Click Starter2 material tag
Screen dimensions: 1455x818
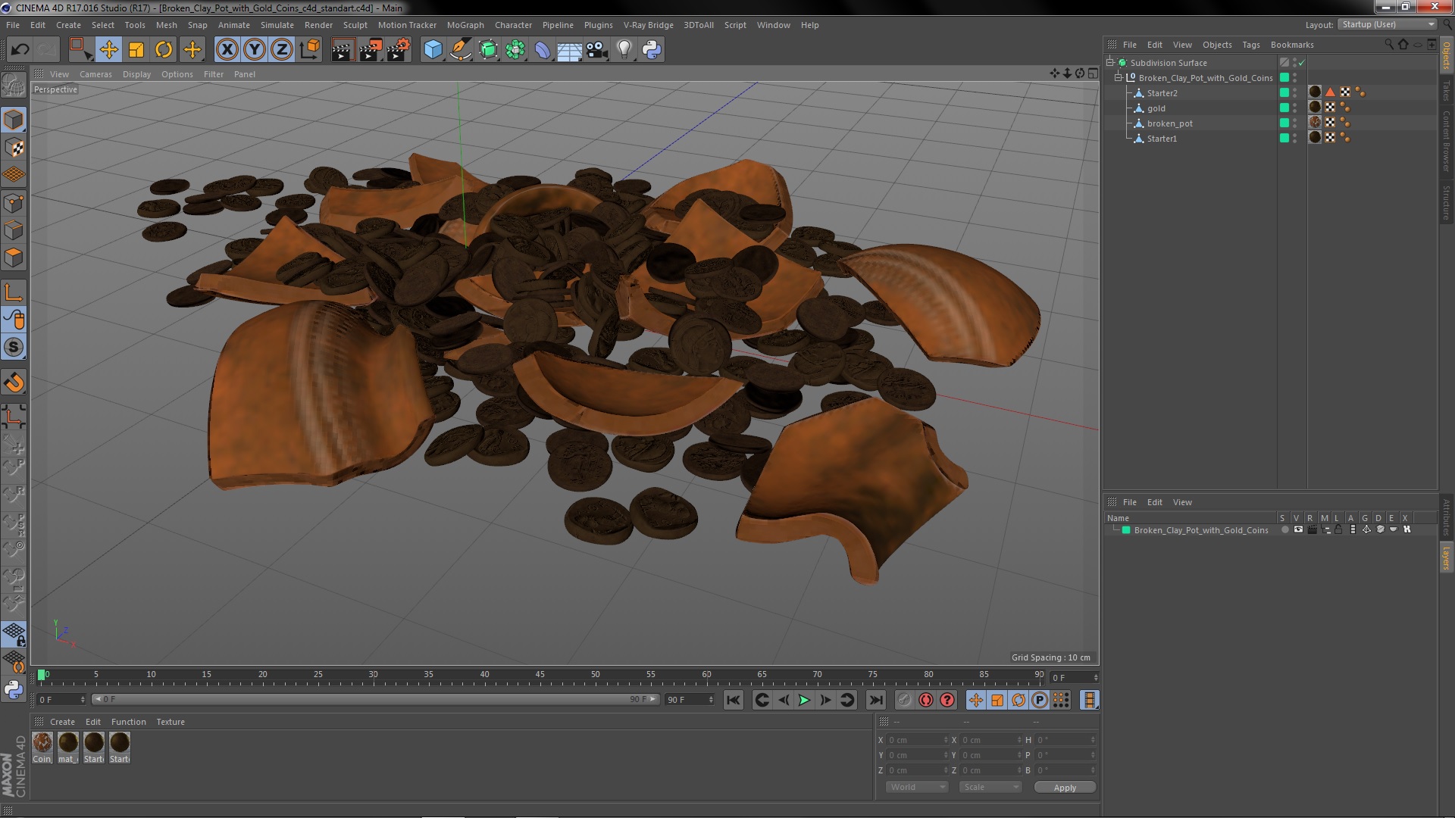[x=1315, y=92]
